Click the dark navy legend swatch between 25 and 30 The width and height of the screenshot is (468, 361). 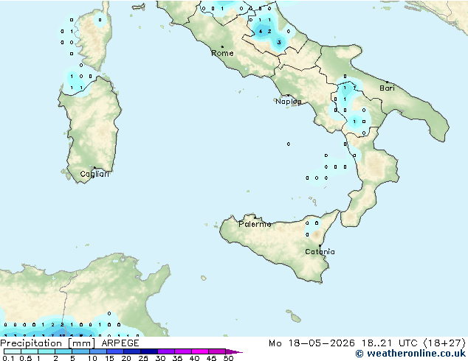pos(149,351)
